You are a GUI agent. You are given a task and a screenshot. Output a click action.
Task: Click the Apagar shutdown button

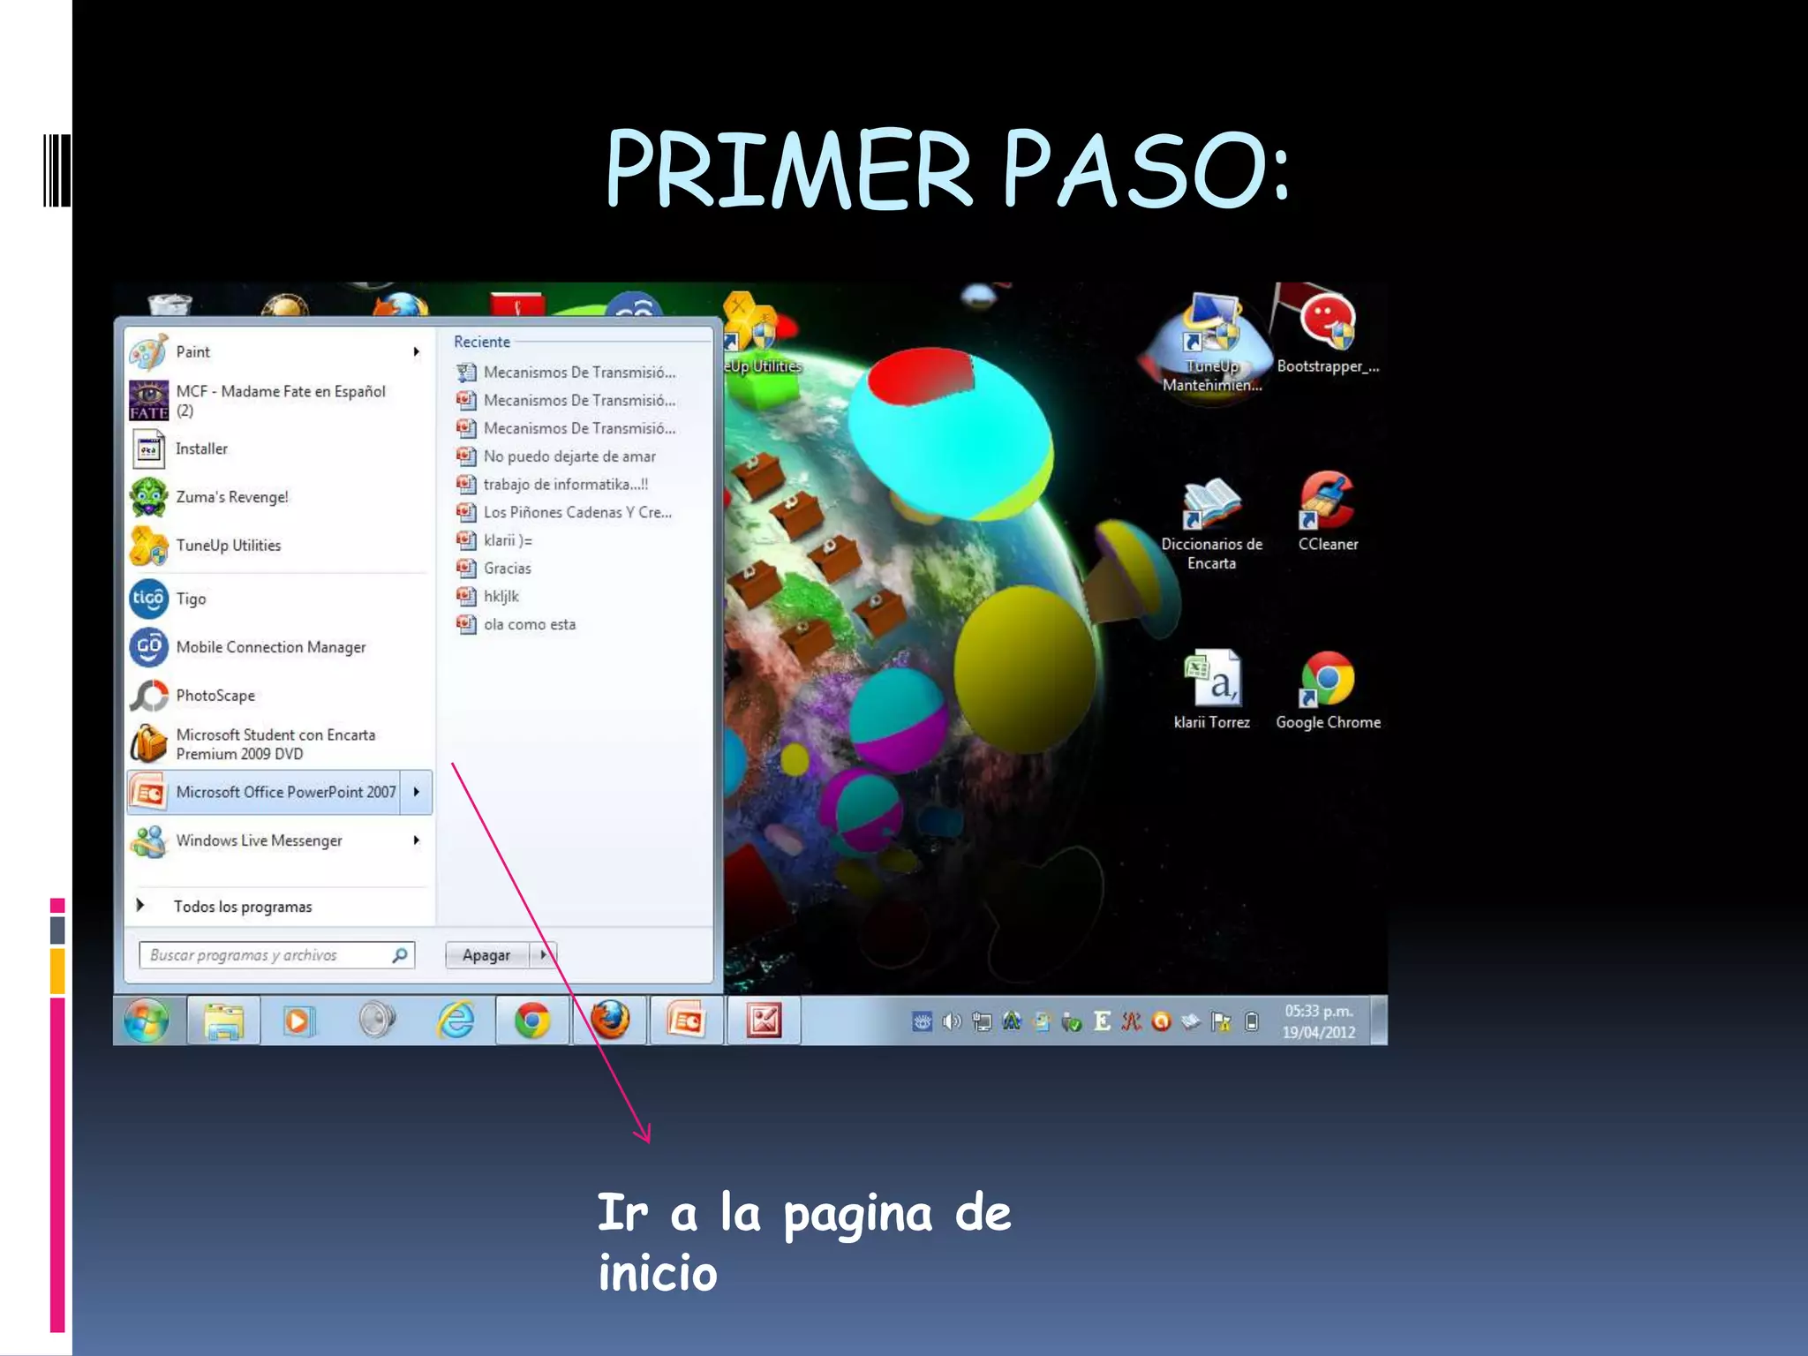tap(486, 955)
